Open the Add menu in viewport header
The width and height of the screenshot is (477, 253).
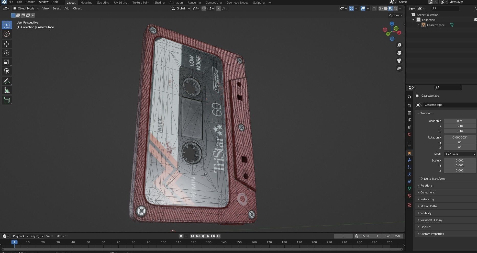click(x=67, y=8)
